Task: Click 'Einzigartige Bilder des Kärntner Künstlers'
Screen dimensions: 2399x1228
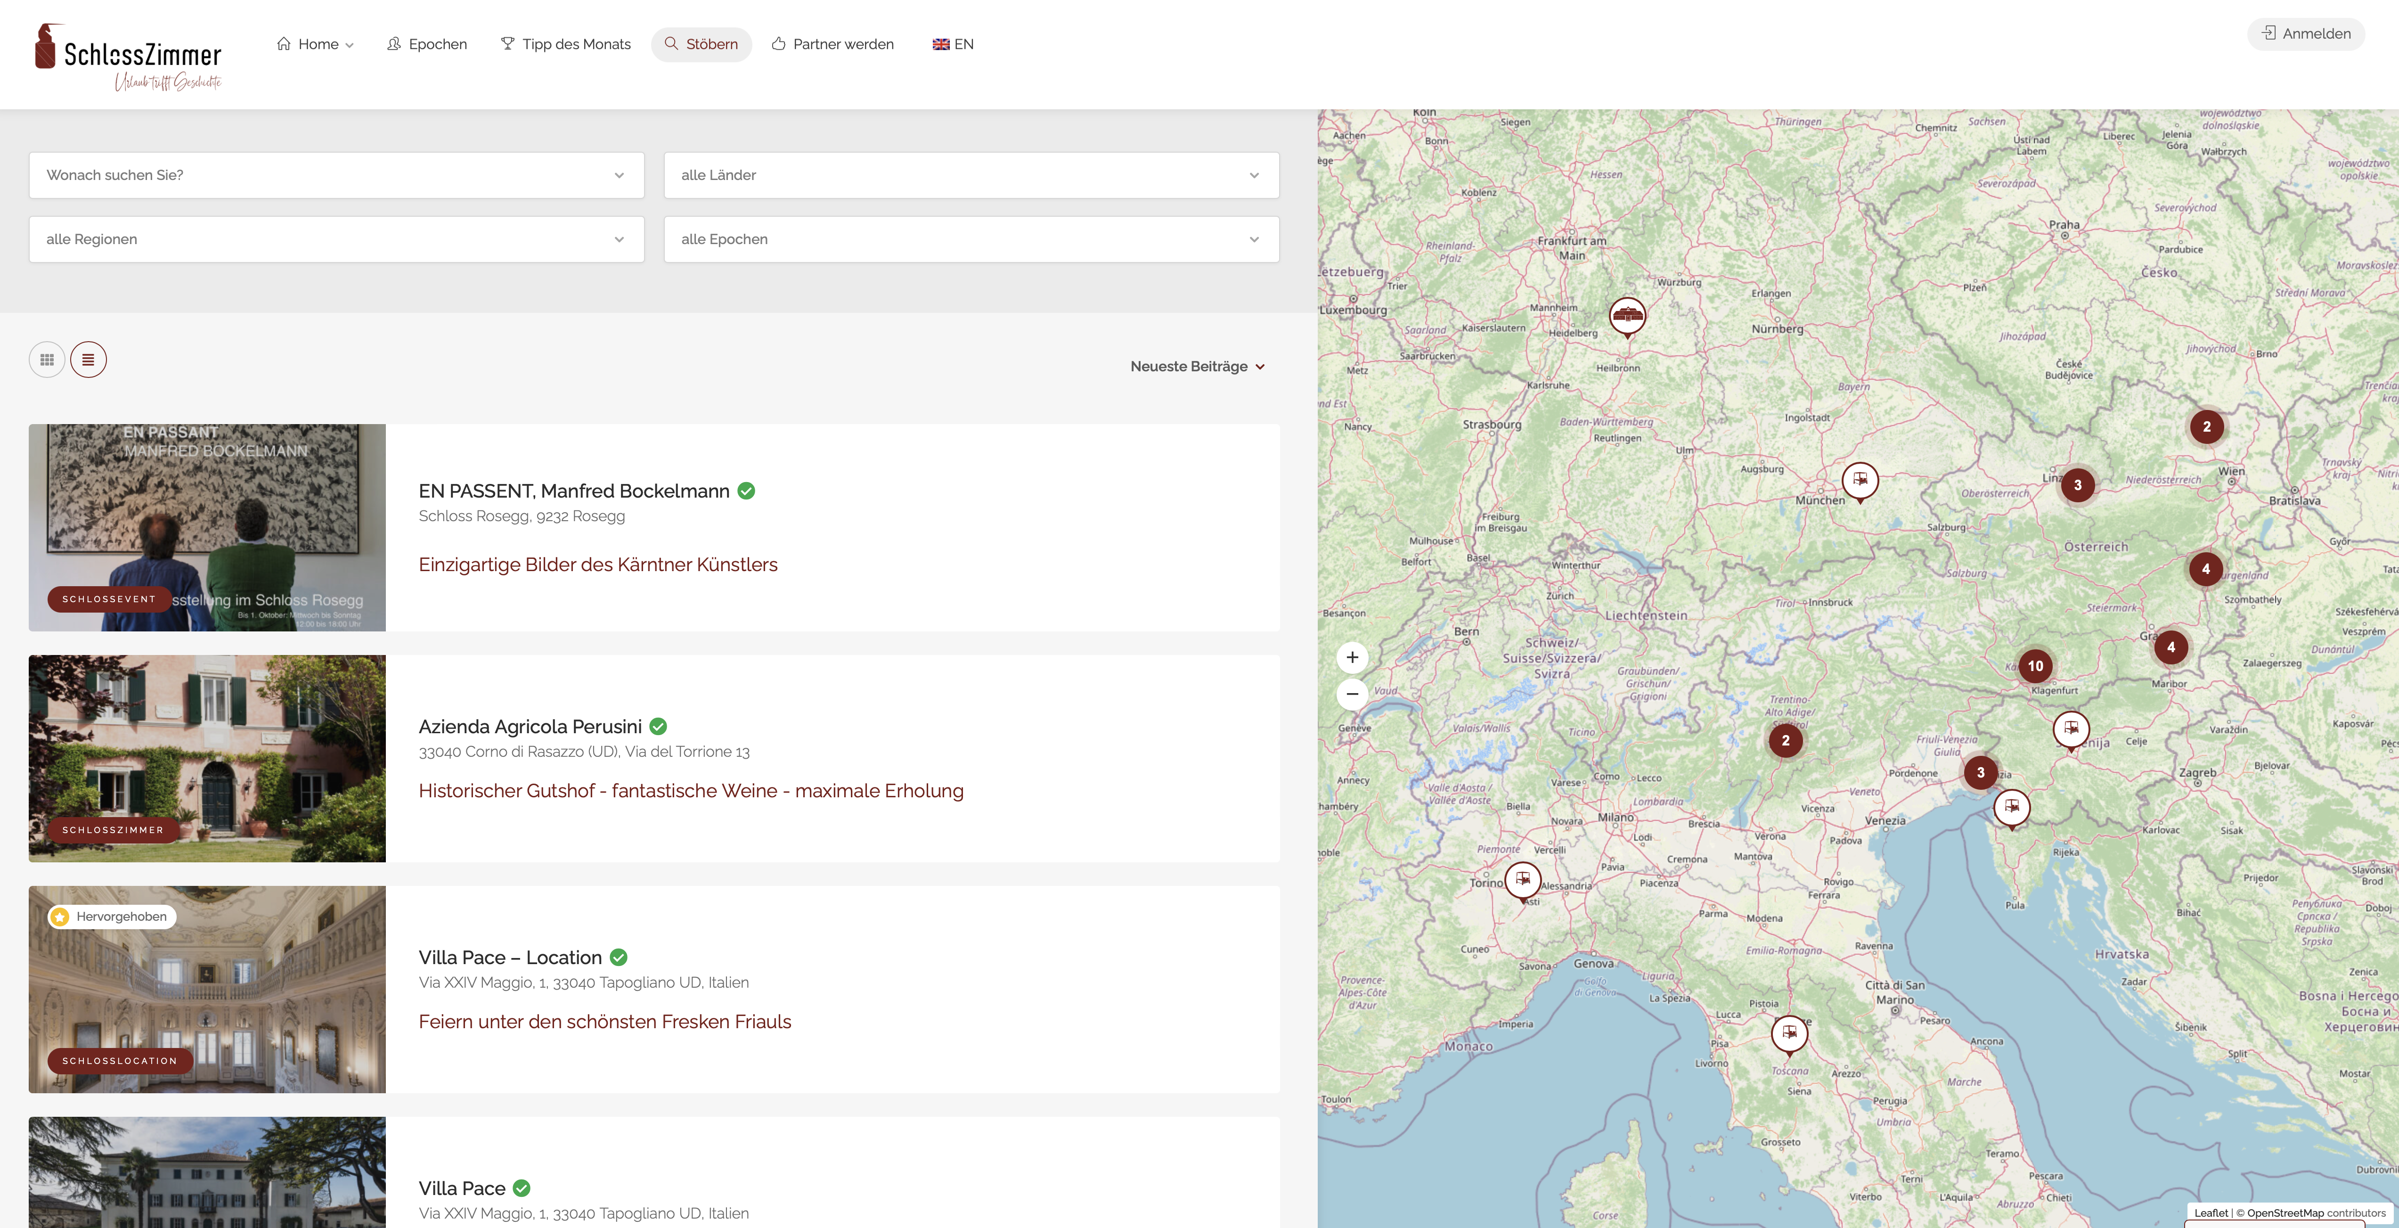Action: coord(598,565)
